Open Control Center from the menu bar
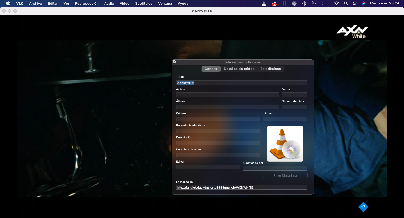404x218 pixels. click(355, 4)
